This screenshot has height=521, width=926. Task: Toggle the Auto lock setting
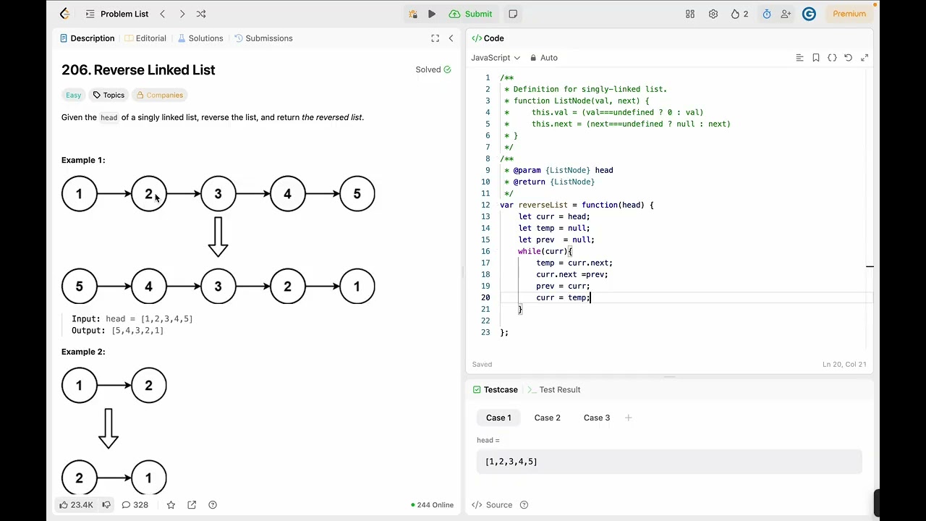tap(543, 58)
